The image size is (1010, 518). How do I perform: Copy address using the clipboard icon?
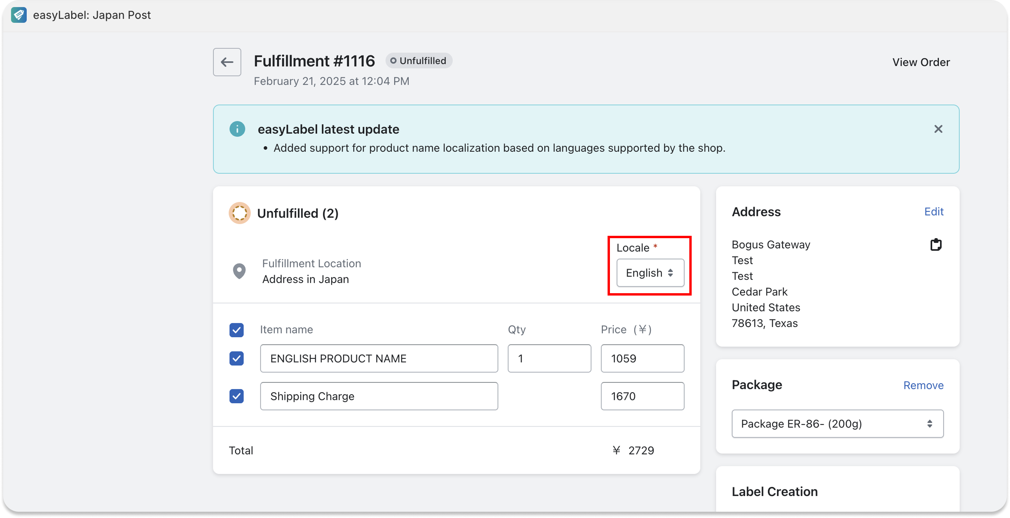(936, 244)
